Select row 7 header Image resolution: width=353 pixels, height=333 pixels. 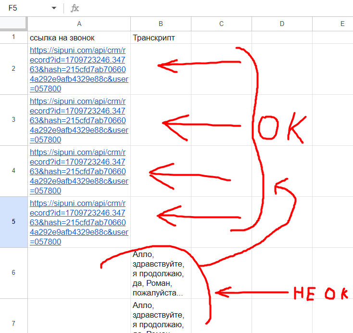coord(13,316)
